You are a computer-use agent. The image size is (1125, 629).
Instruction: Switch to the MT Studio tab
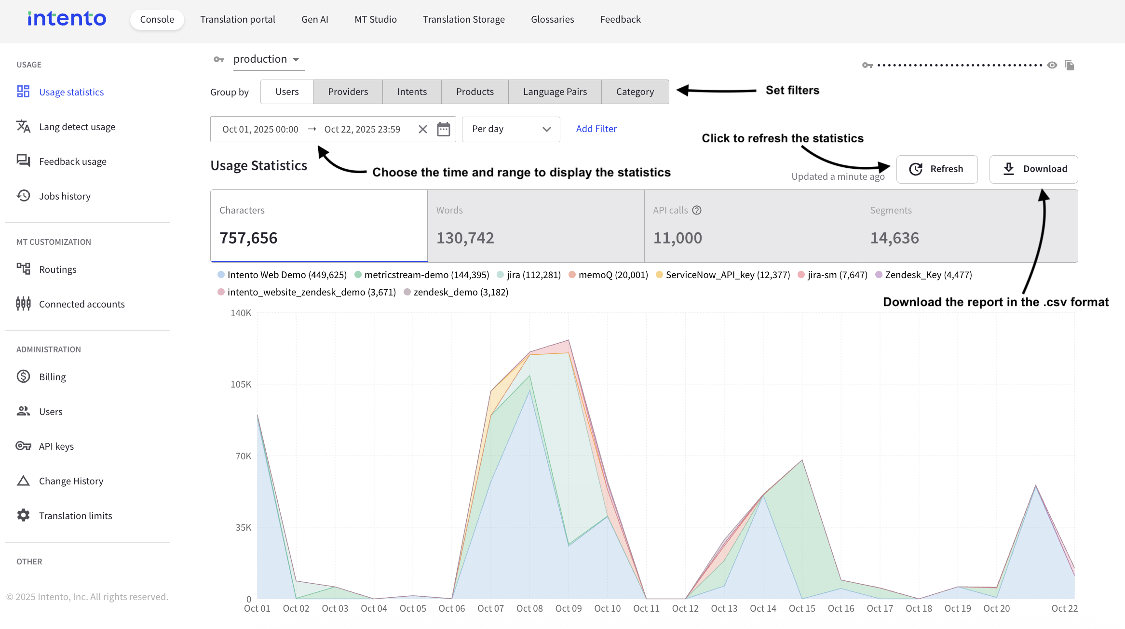click(x=375, y=19)
